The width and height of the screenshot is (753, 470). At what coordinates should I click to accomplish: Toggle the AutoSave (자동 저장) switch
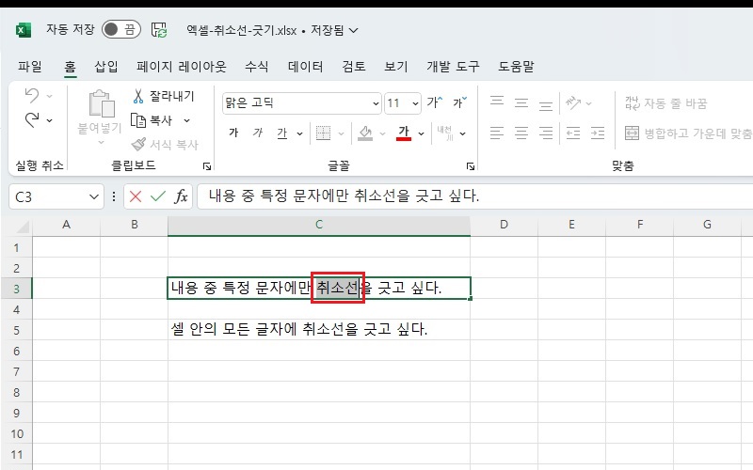point(121,30)
